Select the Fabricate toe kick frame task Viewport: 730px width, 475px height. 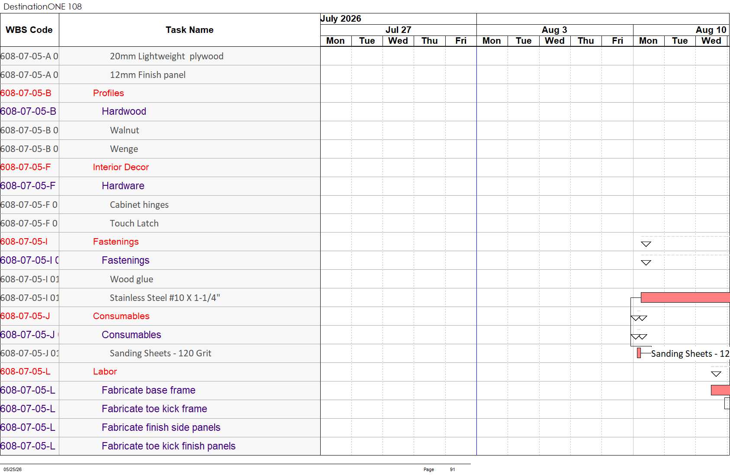click(x=154, y=409)
